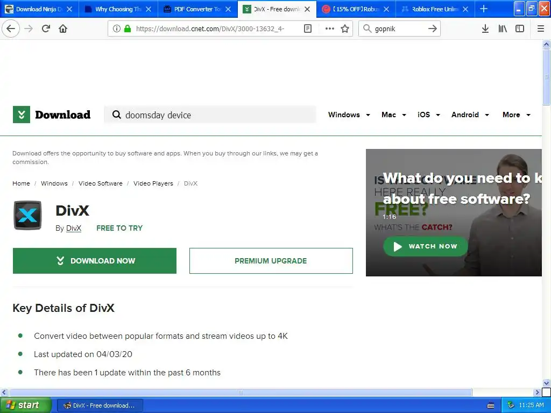Screen dimensions: 551x413
Task: Go to Home breadcrumb link
Action: (21, 183)
